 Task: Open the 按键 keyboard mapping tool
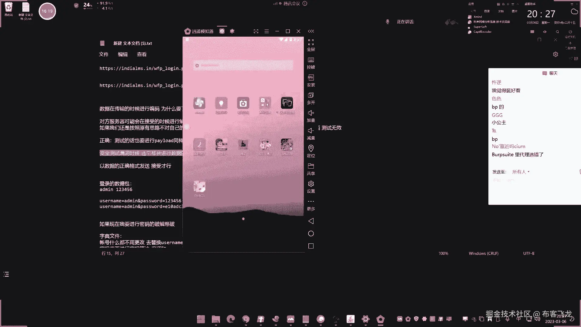coord(311,60)
